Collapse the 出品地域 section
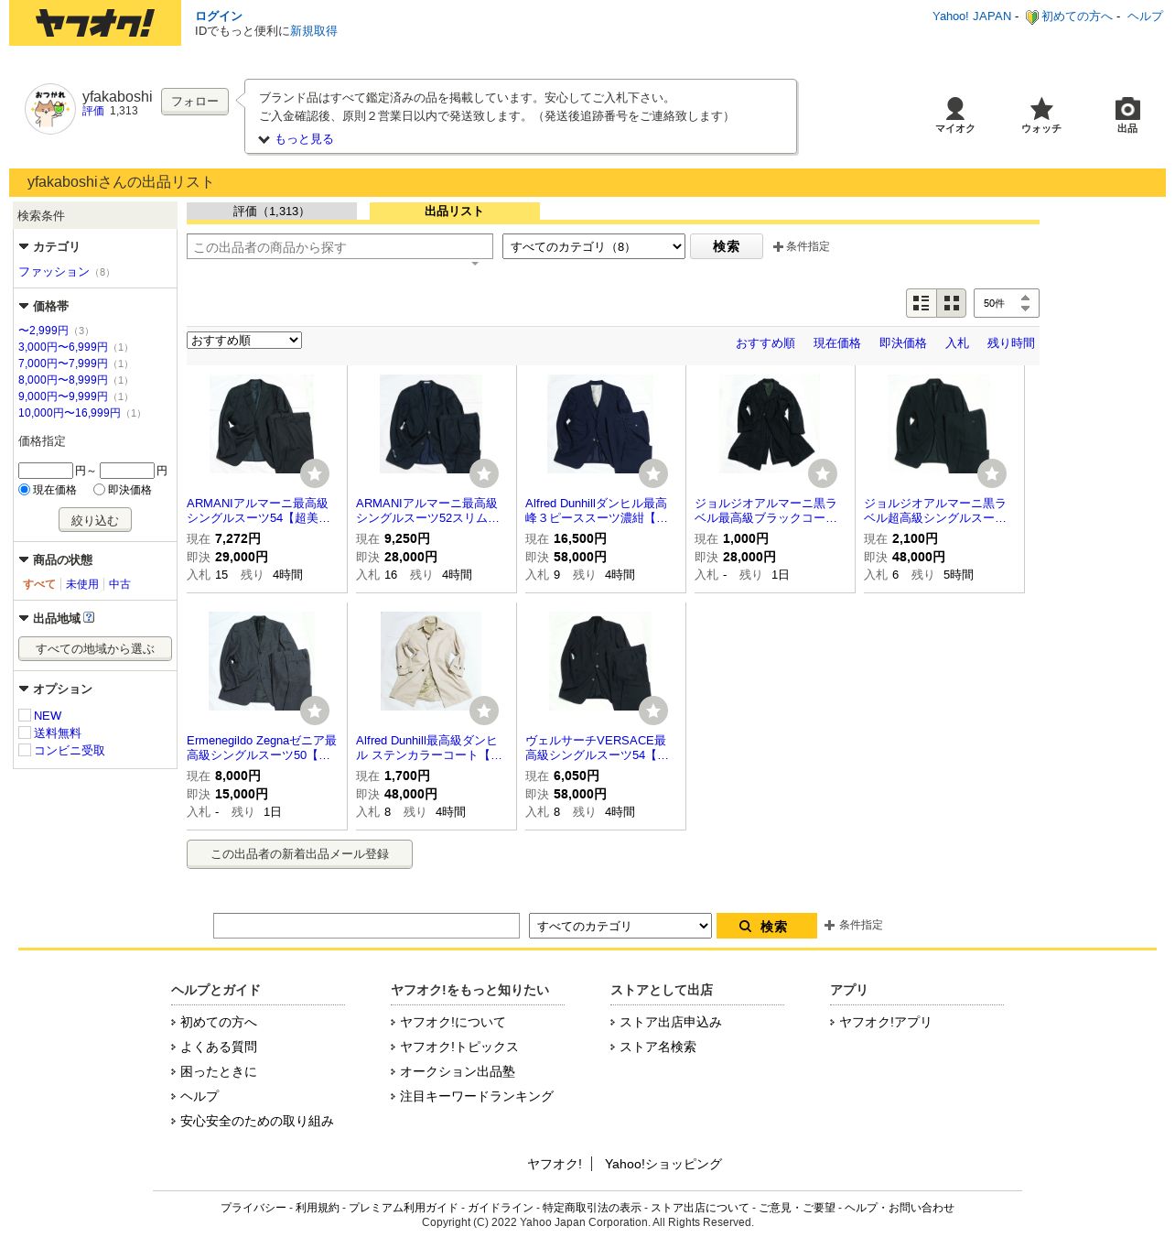This screenshot has width=1175, height=1248. (24, 618)
